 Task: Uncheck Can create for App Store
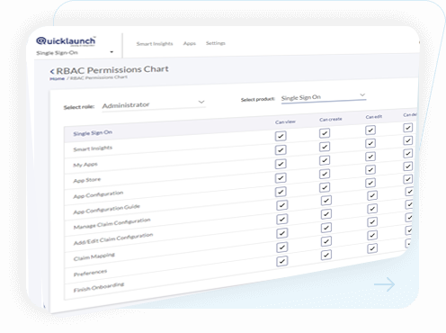325,160
